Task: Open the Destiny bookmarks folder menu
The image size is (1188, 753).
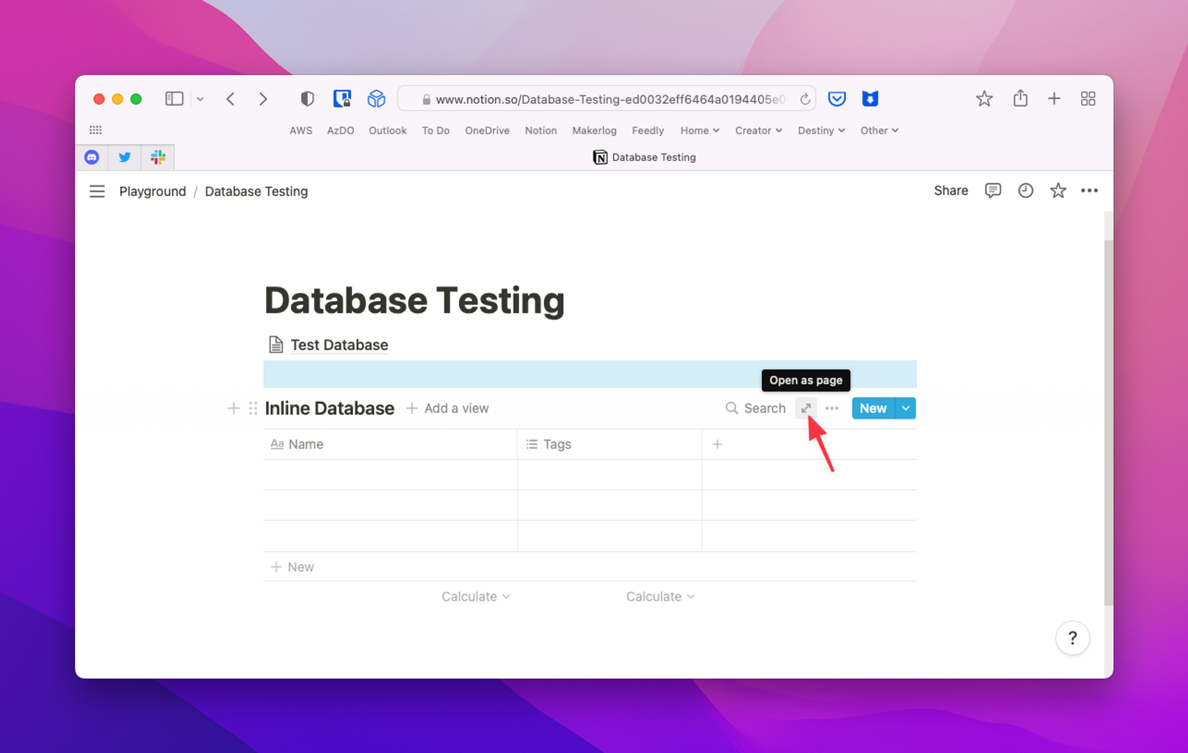Action: pos(821,131)
